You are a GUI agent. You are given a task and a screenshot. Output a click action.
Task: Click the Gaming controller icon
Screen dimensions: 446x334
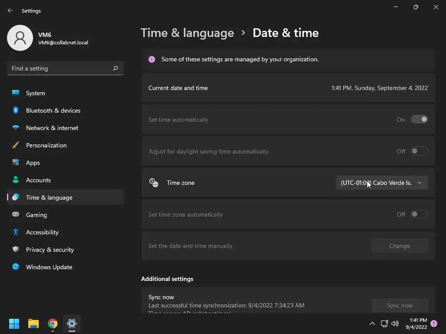click(16, 215)
